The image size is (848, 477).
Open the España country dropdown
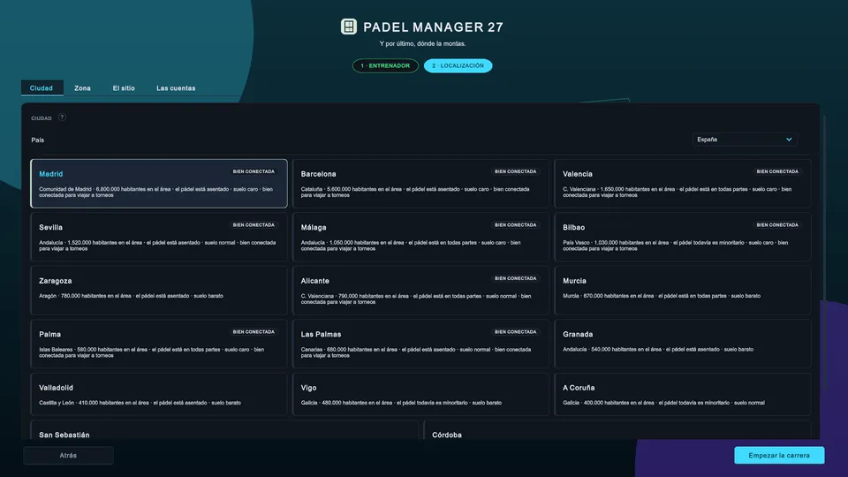pos(744,140)
